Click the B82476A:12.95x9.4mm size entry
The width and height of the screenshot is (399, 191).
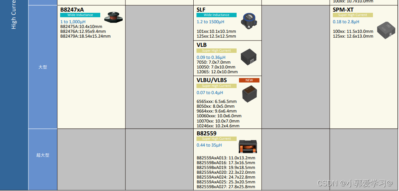coord(83,32)
